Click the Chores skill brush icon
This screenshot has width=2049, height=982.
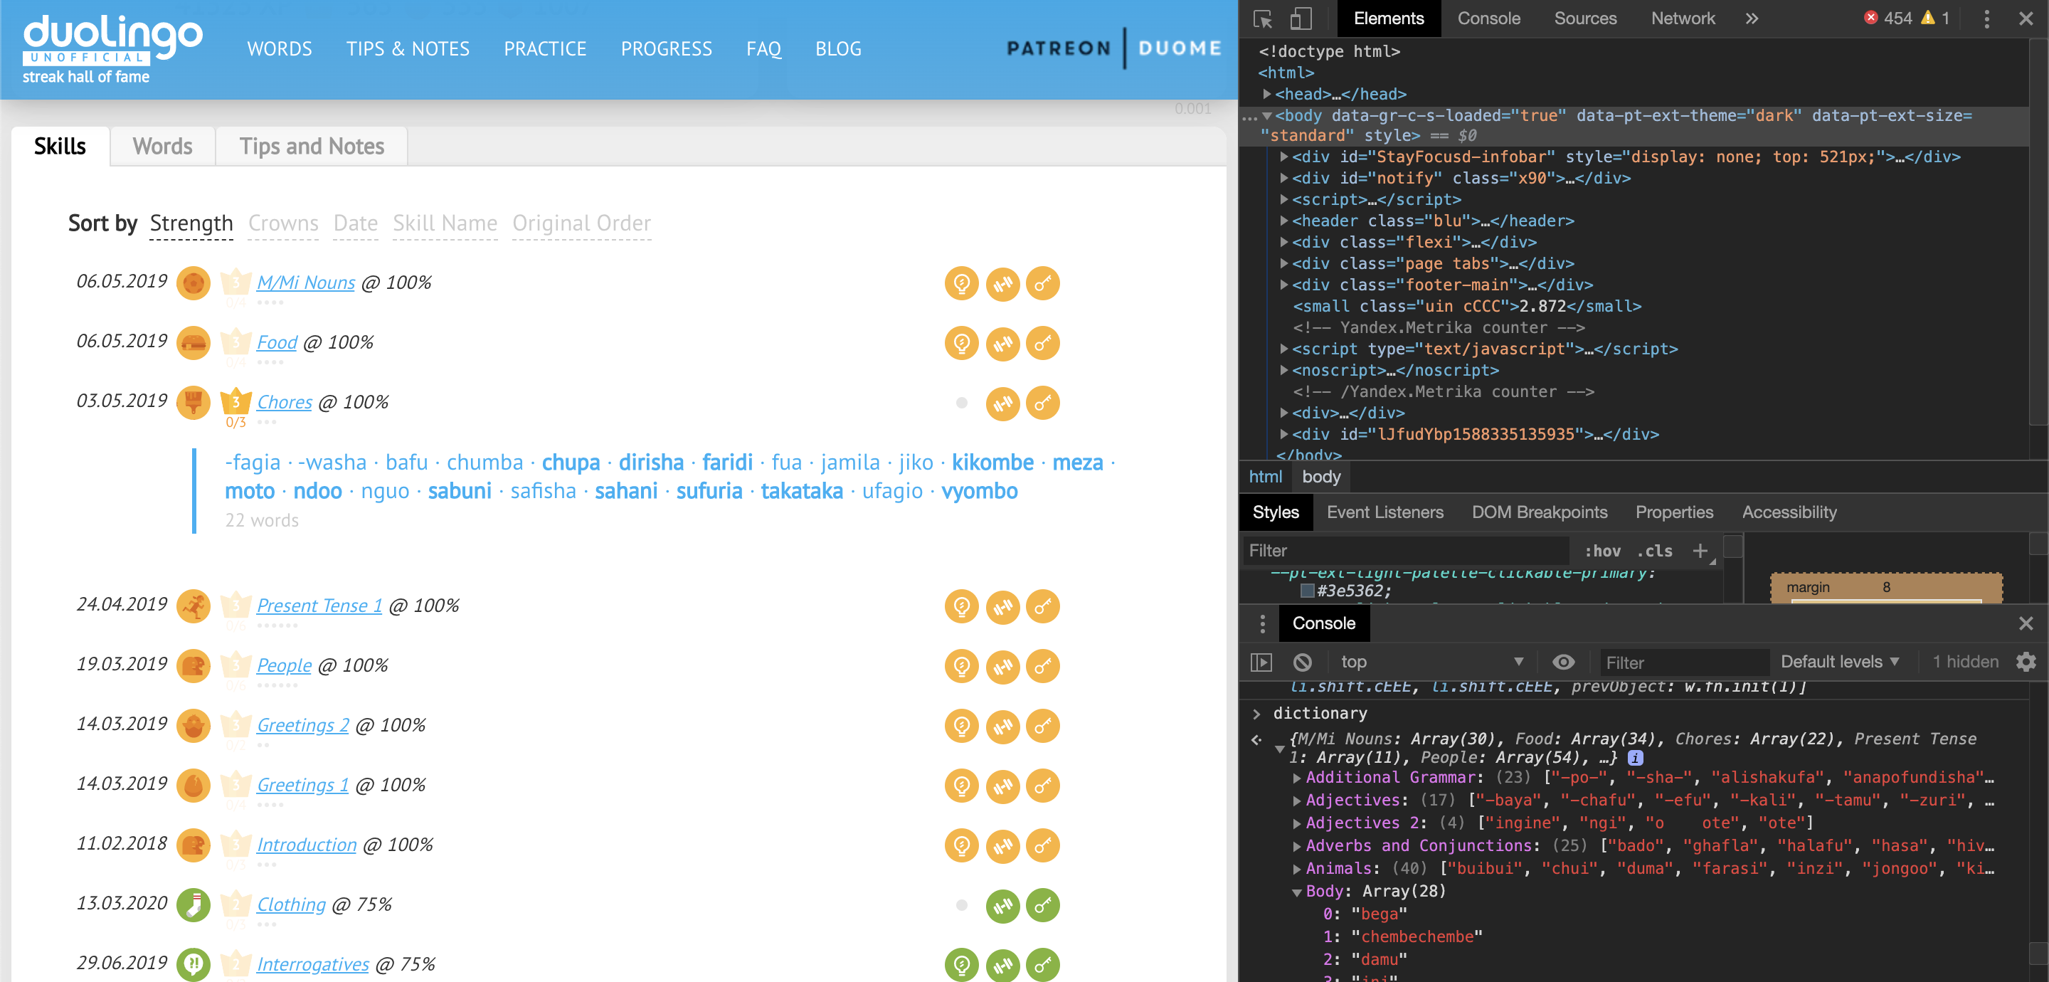(194, 403)
